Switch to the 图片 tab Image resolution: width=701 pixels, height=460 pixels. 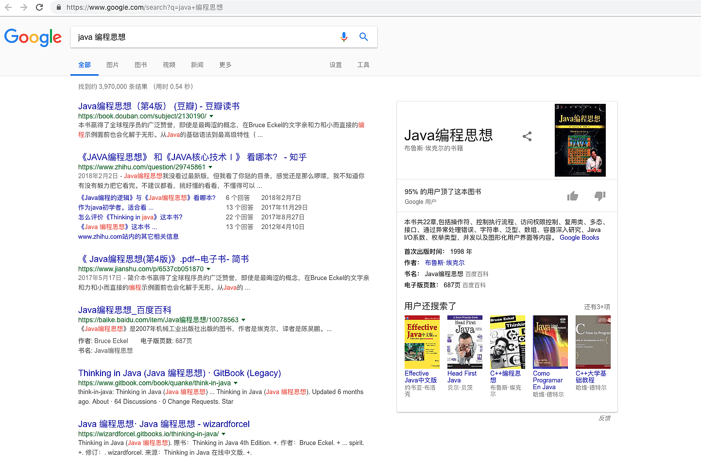(112, 65)
